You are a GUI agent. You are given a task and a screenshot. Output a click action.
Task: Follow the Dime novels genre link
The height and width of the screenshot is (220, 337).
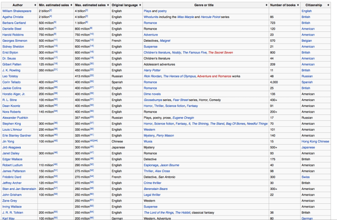152,94
